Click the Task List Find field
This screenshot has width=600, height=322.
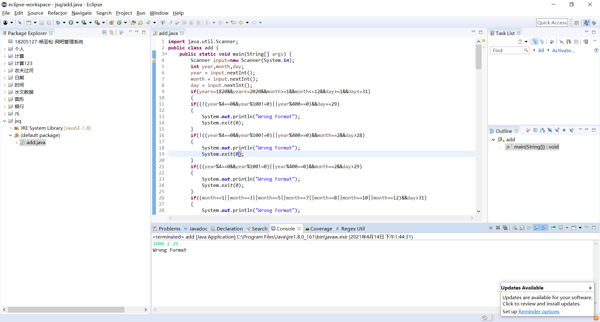tap(507, 50)
